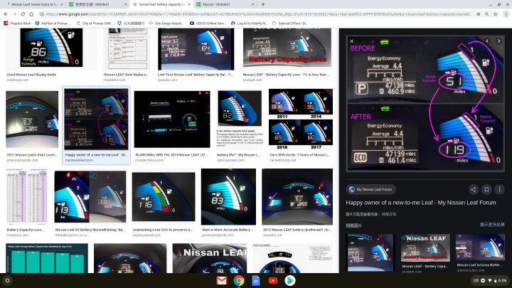Open a new browser tab
Screen dimensions: 512x288
263,4
